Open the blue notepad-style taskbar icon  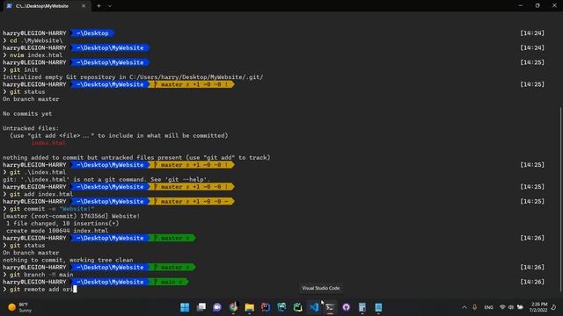pos(378,307)
